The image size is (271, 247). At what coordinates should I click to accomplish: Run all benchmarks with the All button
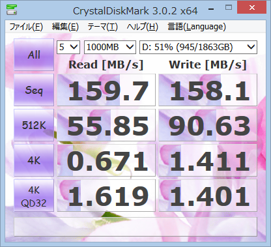tap(34, 55)
